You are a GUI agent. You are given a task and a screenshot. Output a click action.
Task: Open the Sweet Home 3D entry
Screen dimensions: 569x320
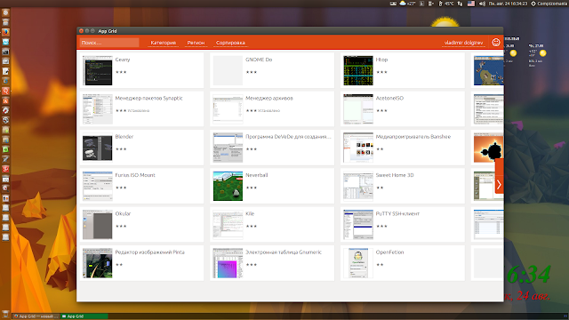(403, 186)
